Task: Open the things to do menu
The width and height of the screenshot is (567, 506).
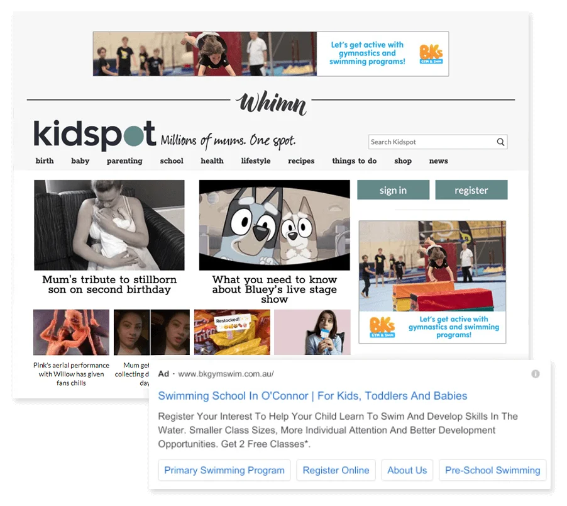Action: [x=355, y=160]
